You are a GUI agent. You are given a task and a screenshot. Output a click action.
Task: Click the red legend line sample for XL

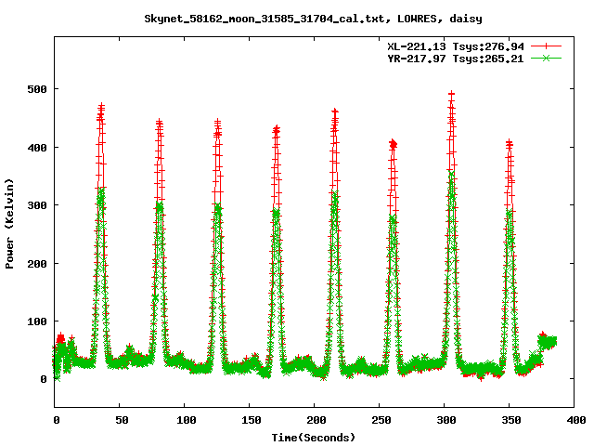click(546, 46)
